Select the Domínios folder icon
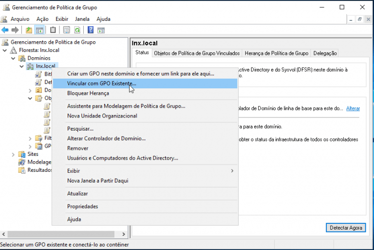This screenshot has height=250, width=374. coord(22,58)
